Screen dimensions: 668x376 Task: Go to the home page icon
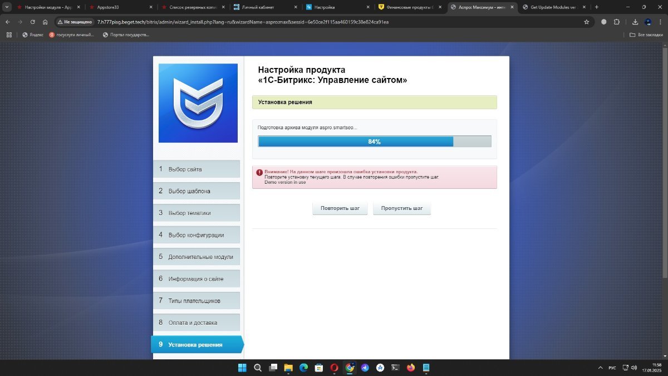coord(45,22)
